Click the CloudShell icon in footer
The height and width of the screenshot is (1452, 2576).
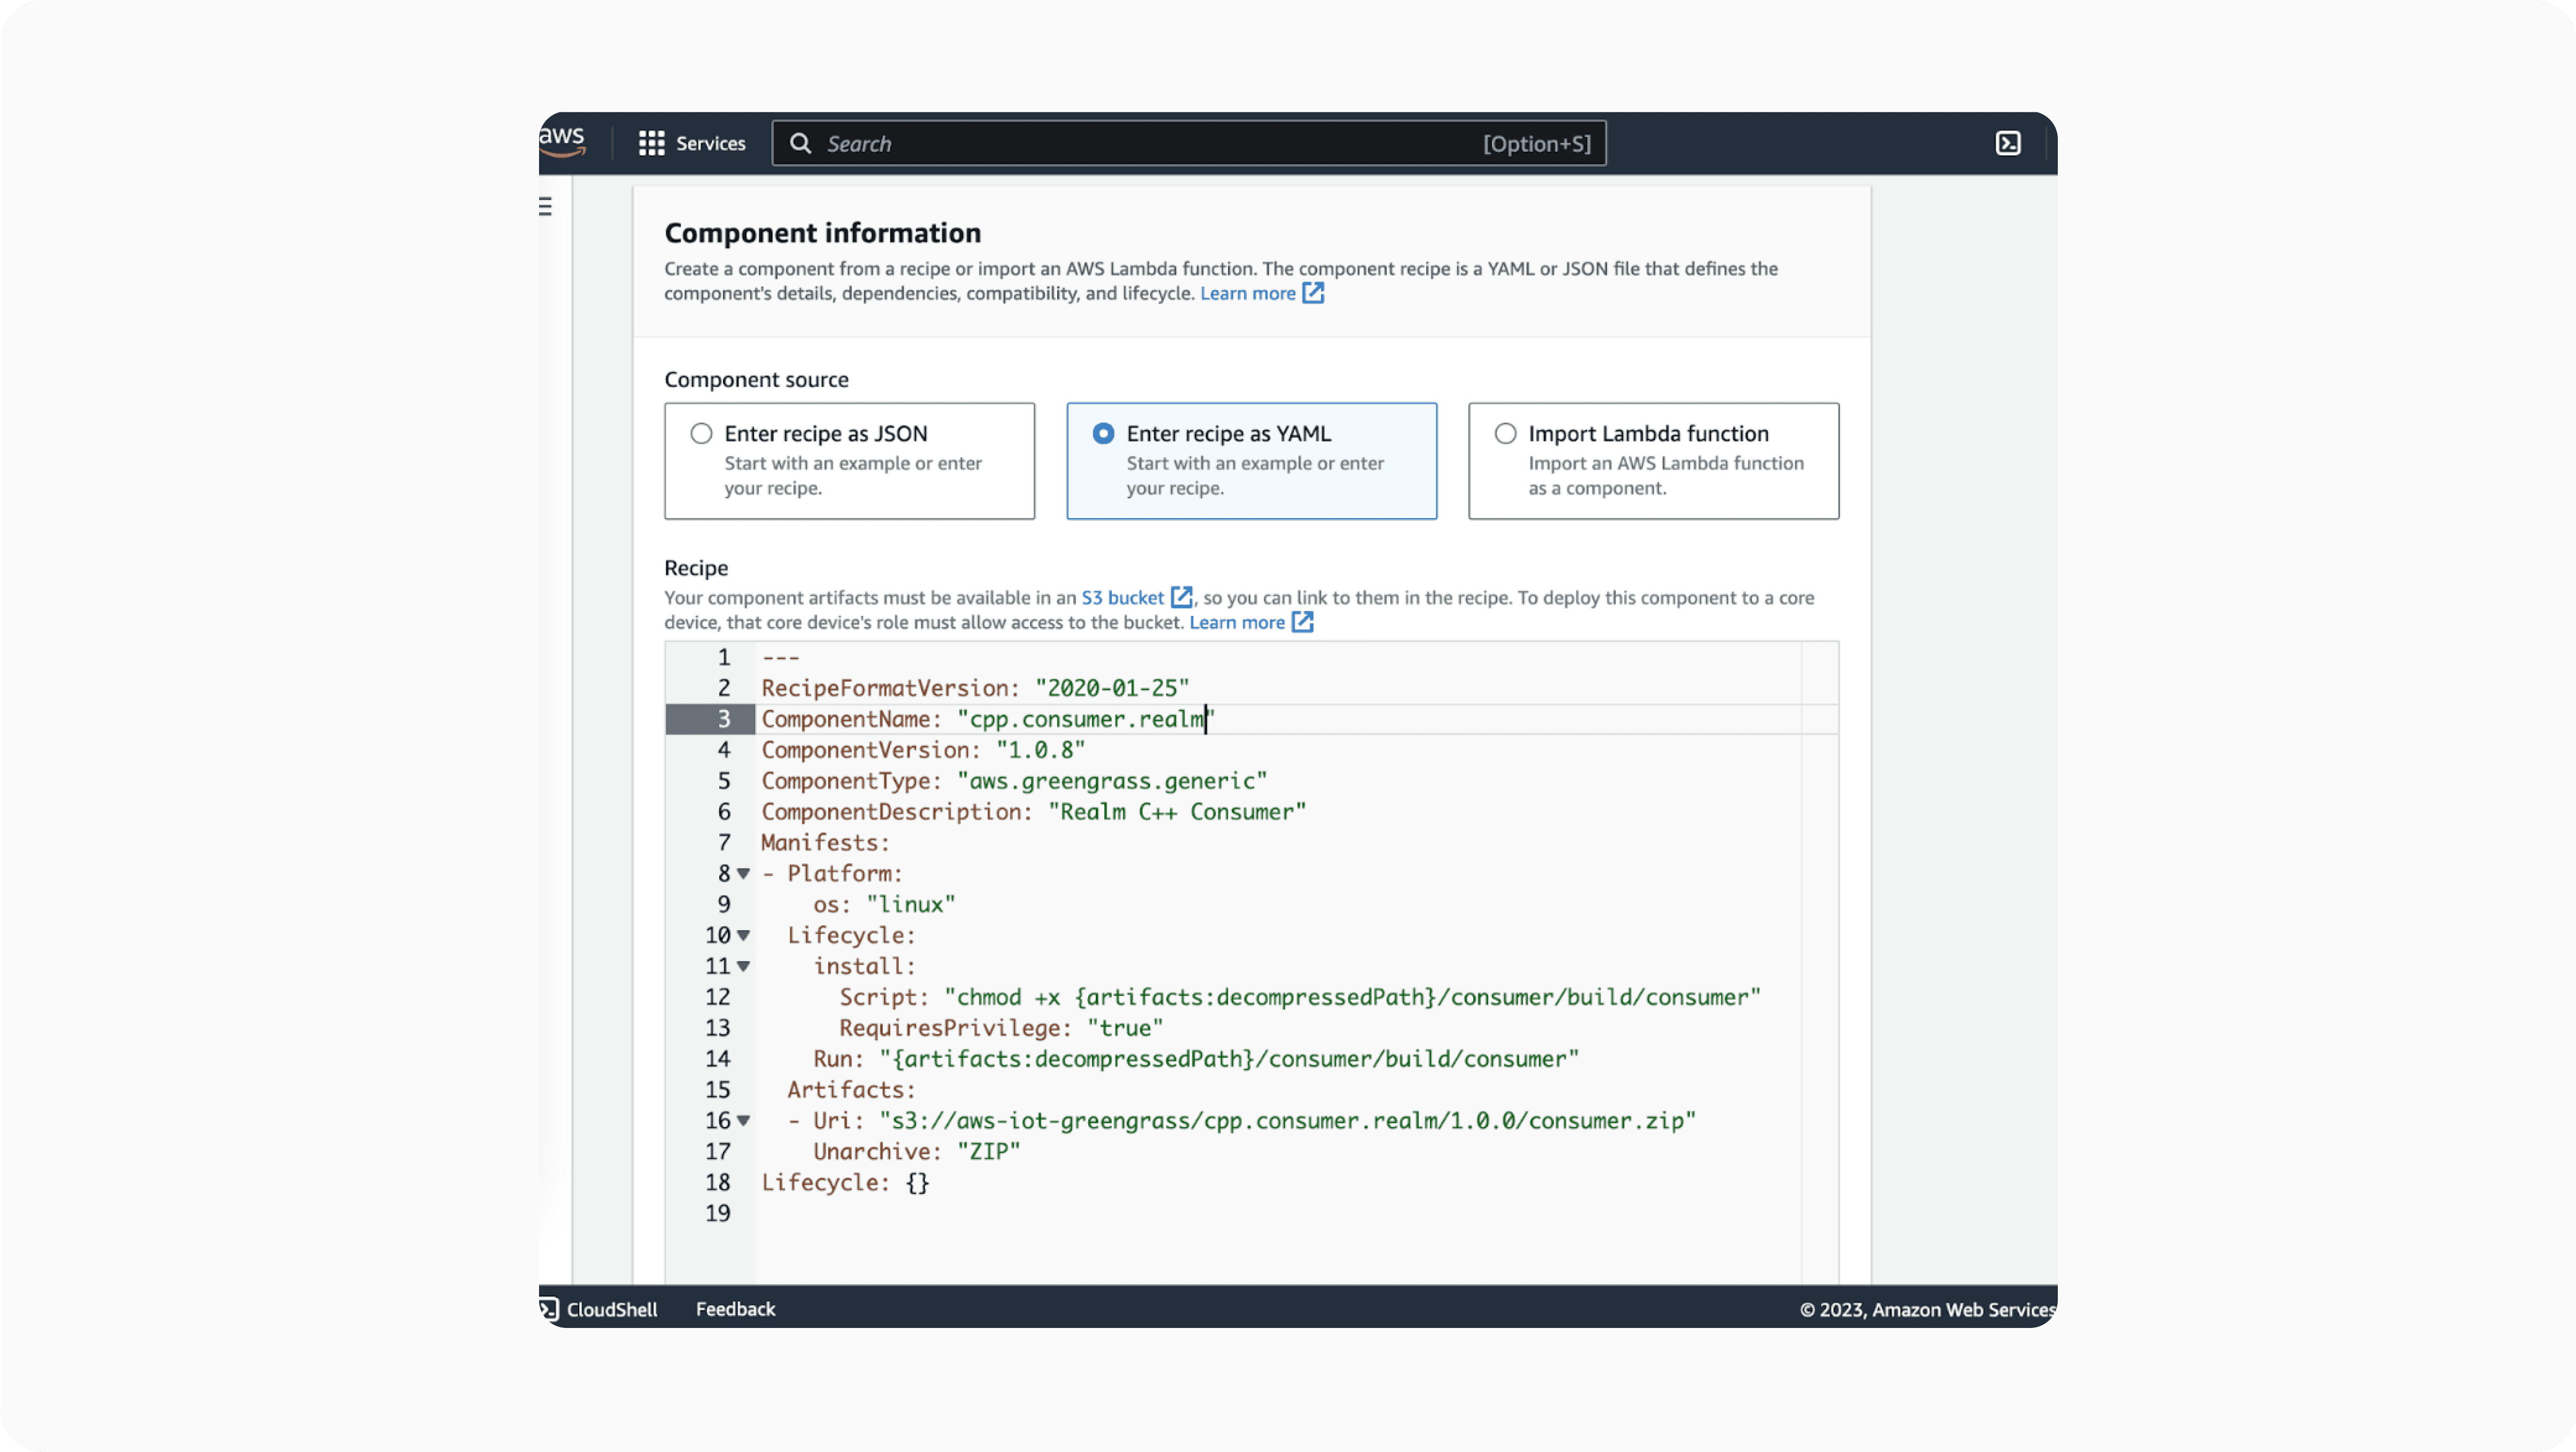pyautogui.click(x=549, y=1309)
